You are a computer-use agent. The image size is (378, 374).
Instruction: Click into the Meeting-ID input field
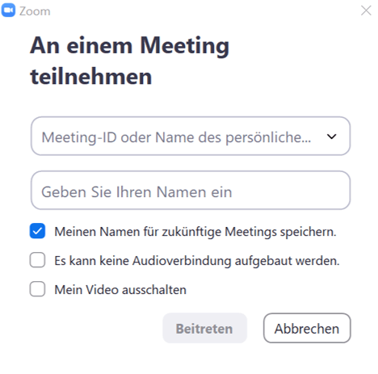click(191, 136)
